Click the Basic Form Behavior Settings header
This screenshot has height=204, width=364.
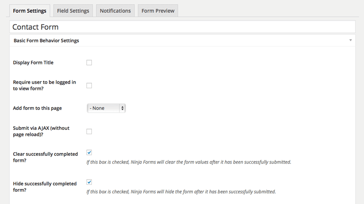pos(46,40)
